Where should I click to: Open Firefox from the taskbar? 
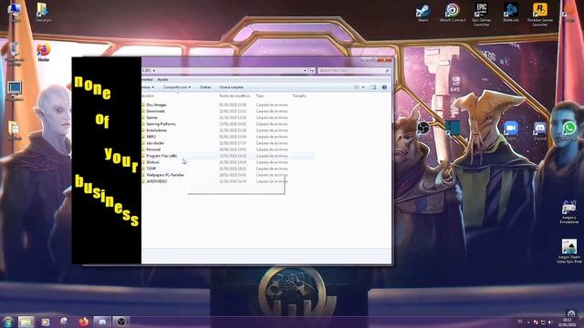(83, 322)
